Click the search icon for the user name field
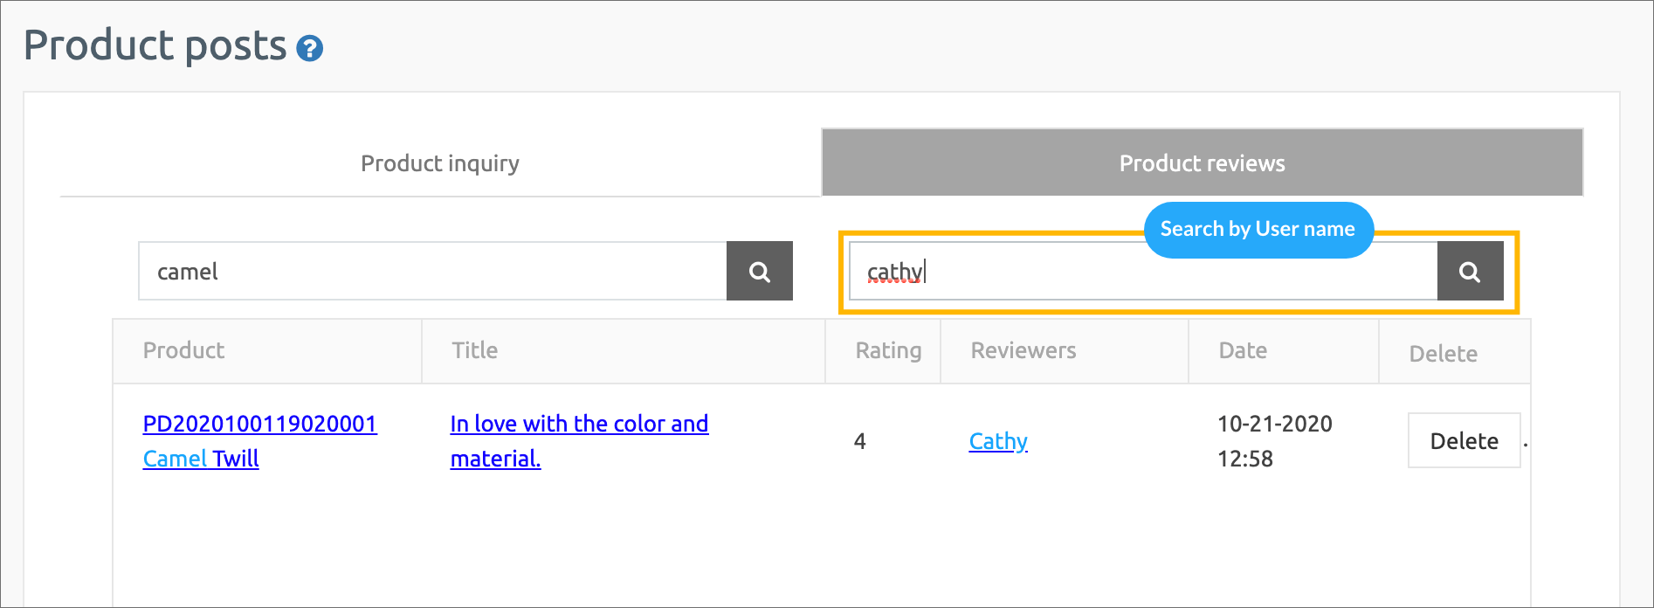The width and height of the screenshot is (1654, 608). point(1470,272)
